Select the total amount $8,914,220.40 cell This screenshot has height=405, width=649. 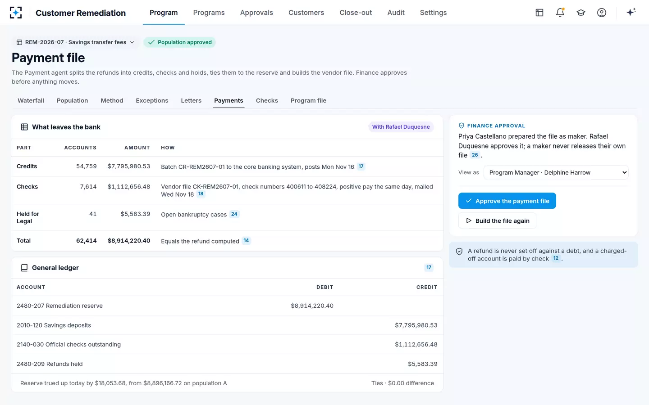coord(129,241)
